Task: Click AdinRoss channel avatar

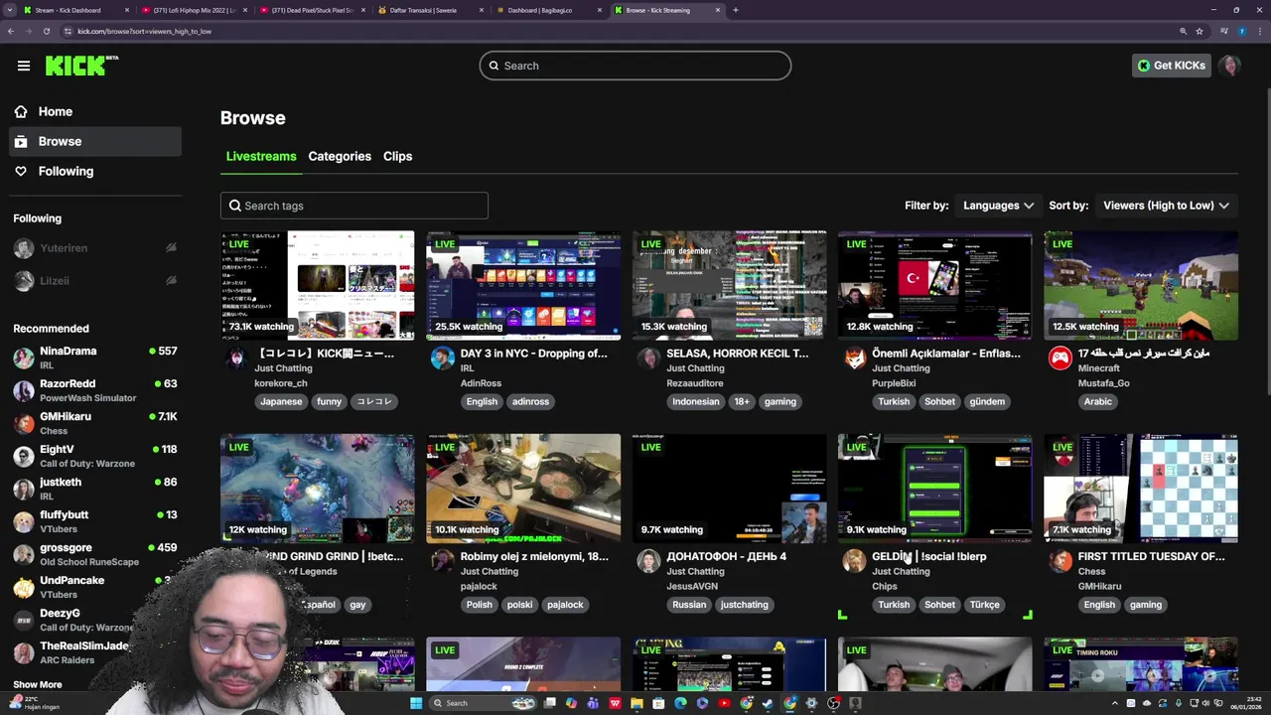Action: pyautogui.click(x=442, y=358)
